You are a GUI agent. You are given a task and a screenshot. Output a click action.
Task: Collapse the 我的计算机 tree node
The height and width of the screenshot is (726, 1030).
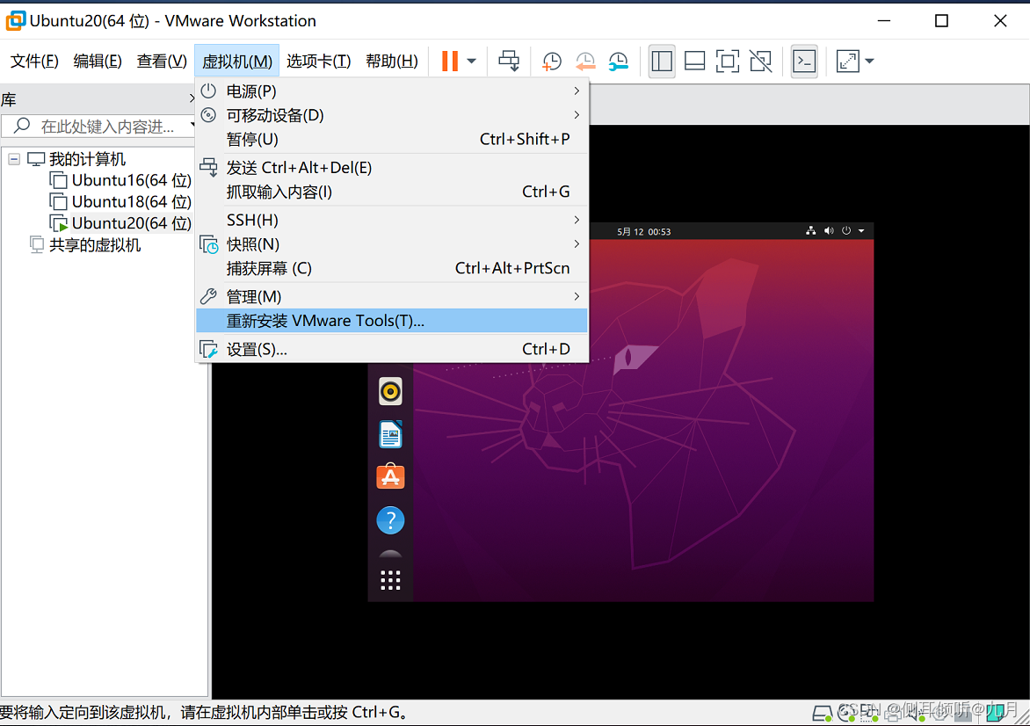(x=14, y=159)
